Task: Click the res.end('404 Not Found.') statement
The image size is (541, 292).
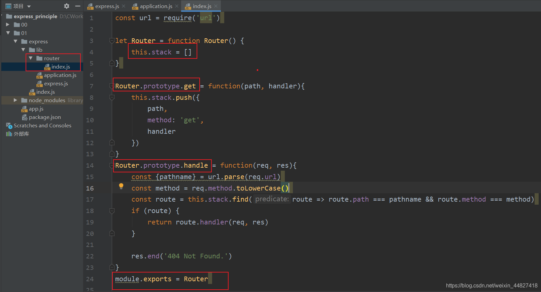Action: [181, 256]
